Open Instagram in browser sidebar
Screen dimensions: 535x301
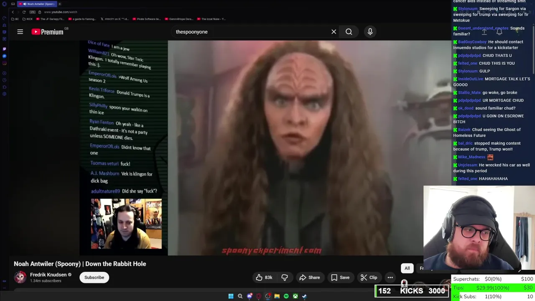point(4,63)
